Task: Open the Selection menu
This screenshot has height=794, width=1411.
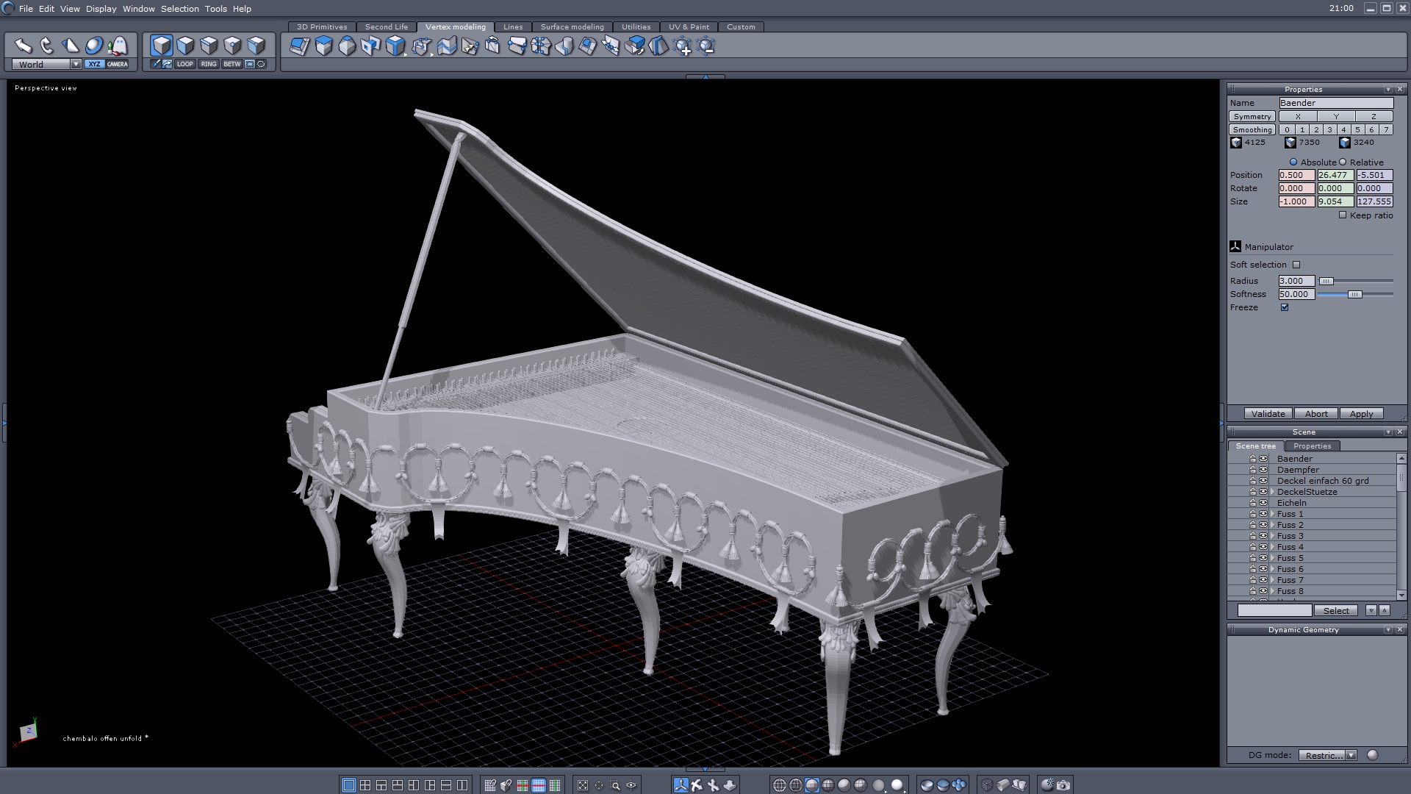Action: [x=179, y=9]
